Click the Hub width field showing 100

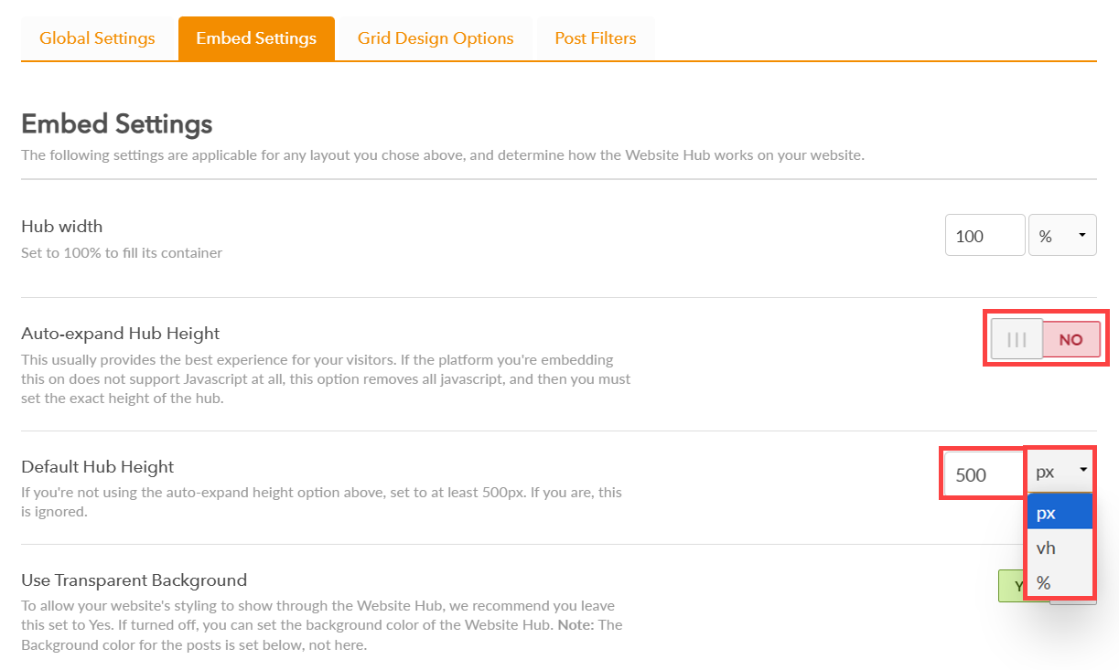[x=985, y=236]
